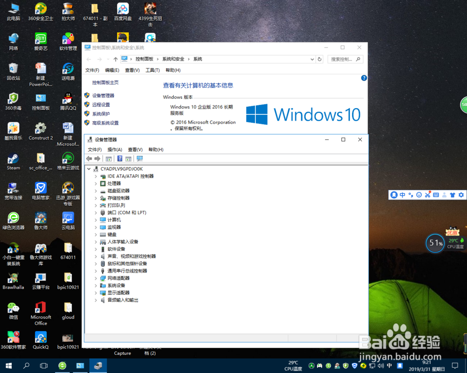Select the 腾讯QQ desktop icon
Screen dimensions: 467x373
68,102
